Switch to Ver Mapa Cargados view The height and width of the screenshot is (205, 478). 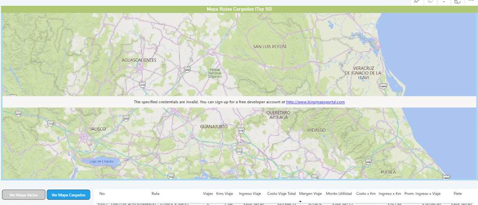click(x=69, y=195)
